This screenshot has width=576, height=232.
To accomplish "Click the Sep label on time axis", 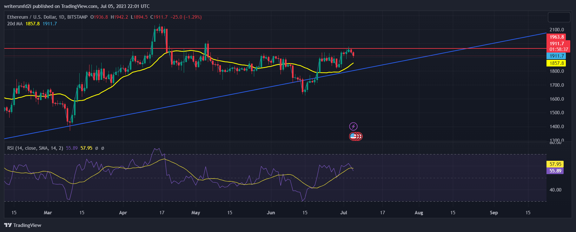I will click(493, 213).
